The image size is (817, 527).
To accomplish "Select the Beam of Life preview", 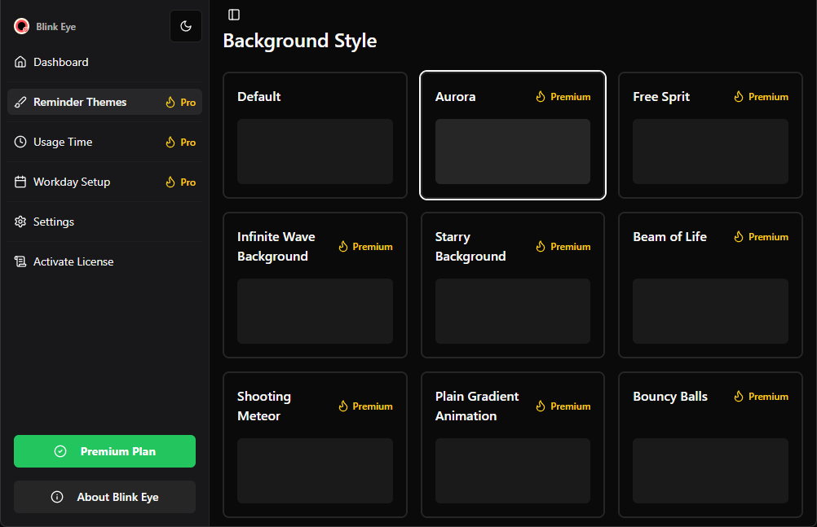I will point(710,311).
